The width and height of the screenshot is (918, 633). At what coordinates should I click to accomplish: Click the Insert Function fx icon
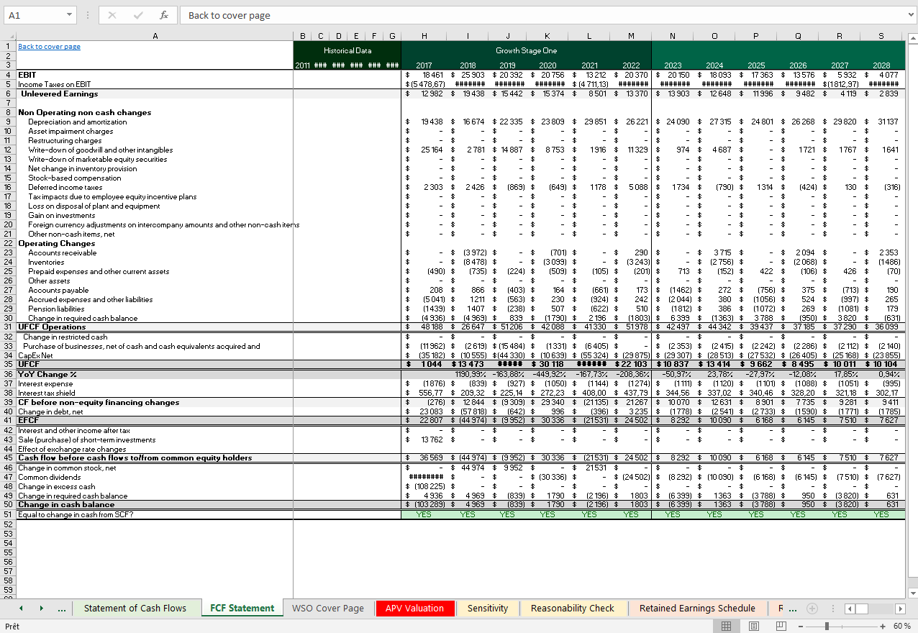point(164,15)
